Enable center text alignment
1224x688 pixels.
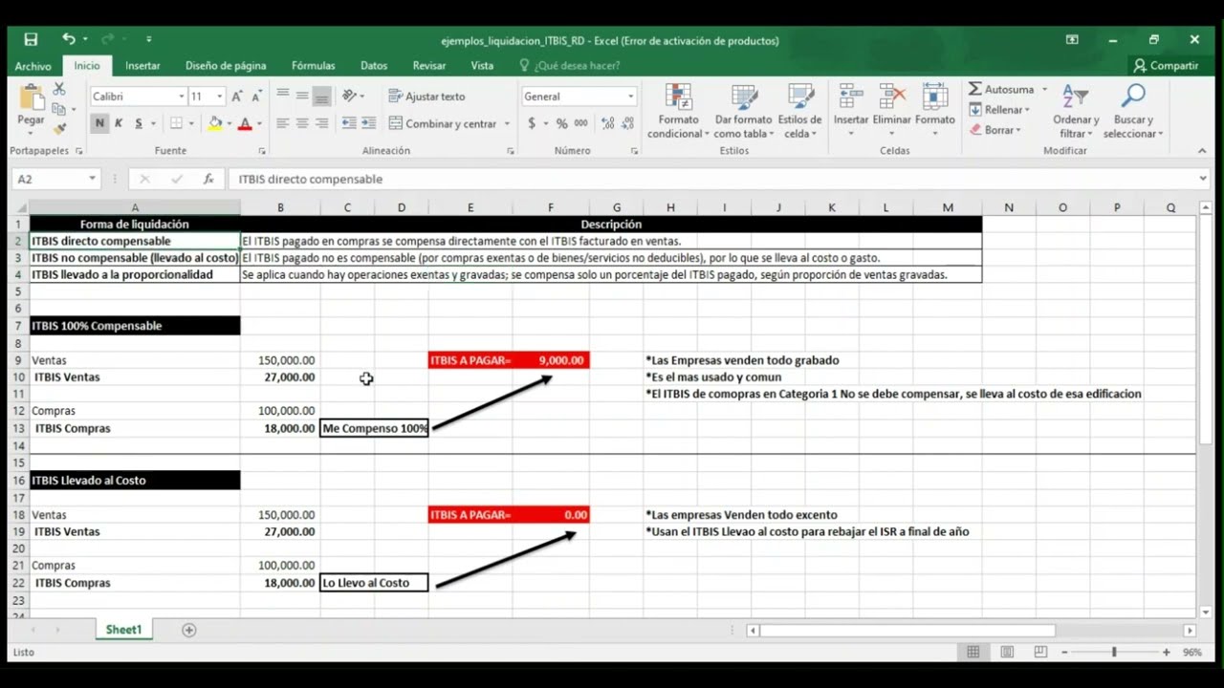coord(302,123)
